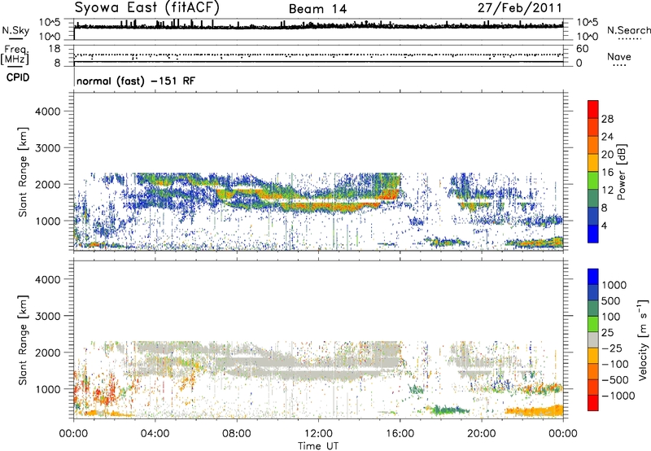Click 'Slant Range [km]' label of velocity panel
The height and width of the screenshot is (451, 651).
point(23,340)
